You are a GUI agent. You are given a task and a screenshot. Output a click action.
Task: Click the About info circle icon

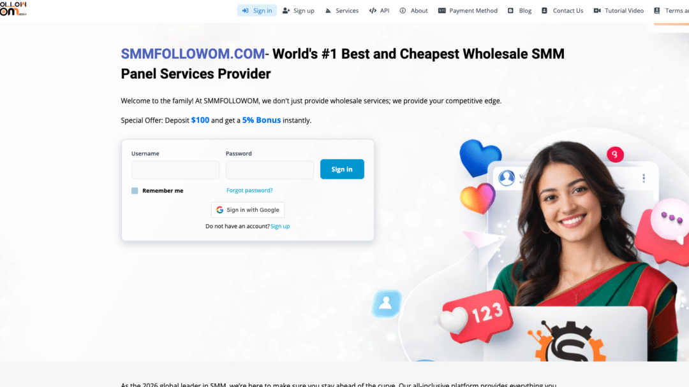tap(403, 11)
